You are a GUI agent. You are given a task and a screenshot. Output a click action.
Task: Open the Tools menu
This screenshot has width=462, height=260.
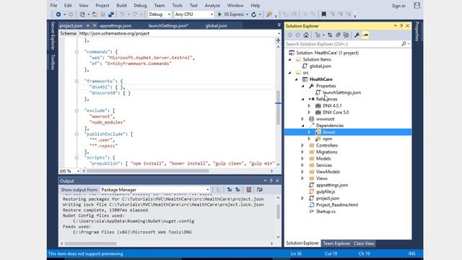tap(177, 6)
